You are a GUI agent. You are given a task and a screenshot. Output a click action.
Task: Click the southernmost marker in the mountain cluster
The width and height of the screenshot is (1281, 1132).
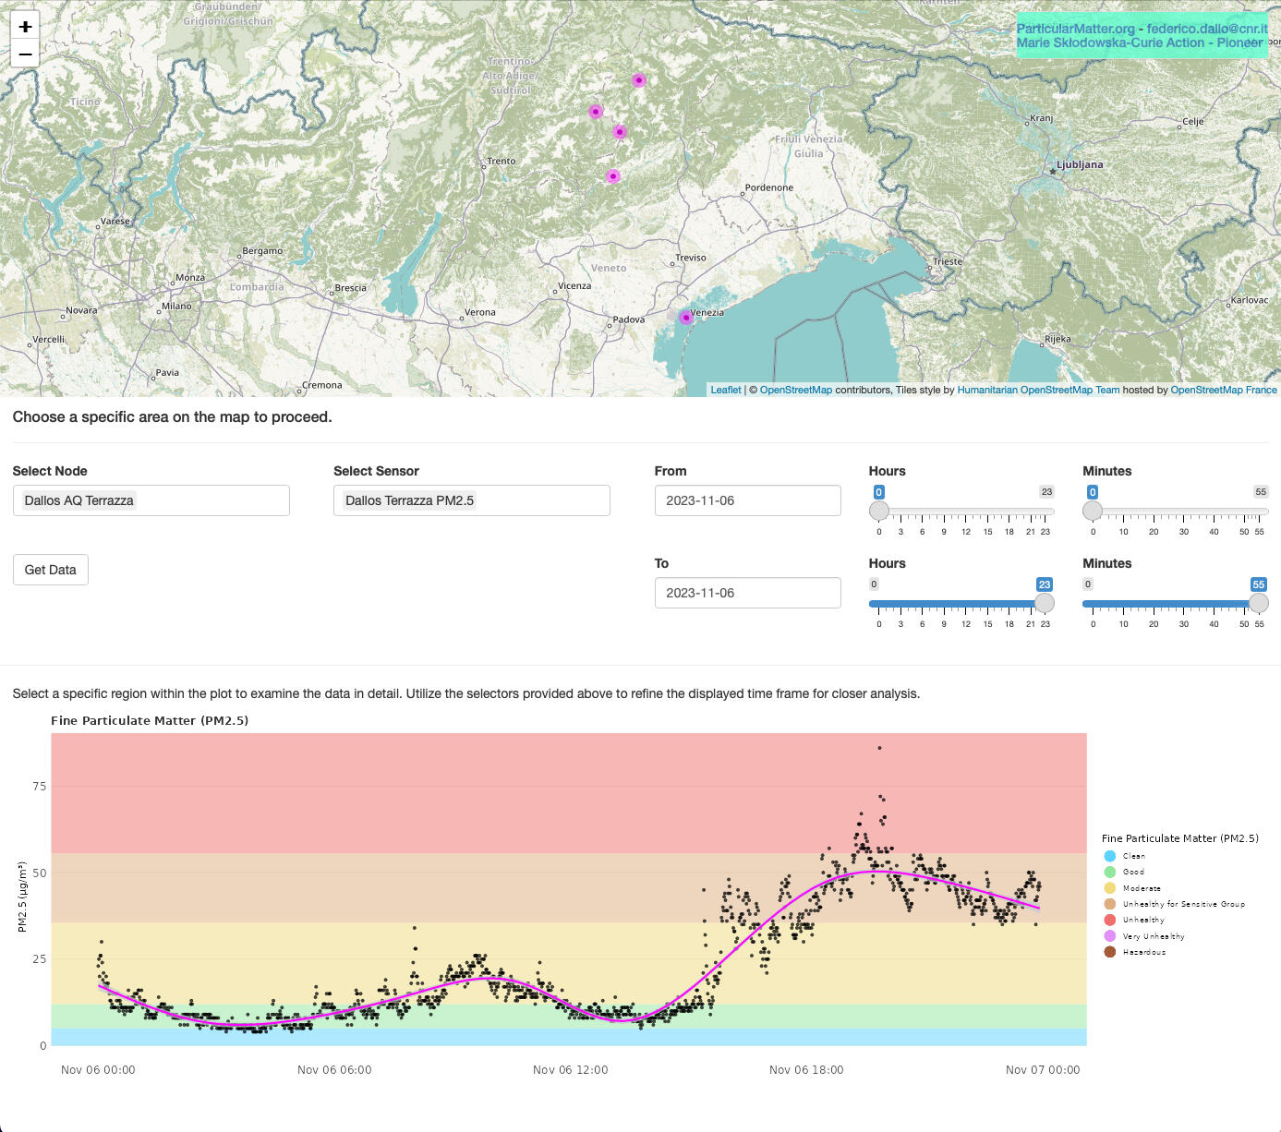pos(613,176)
